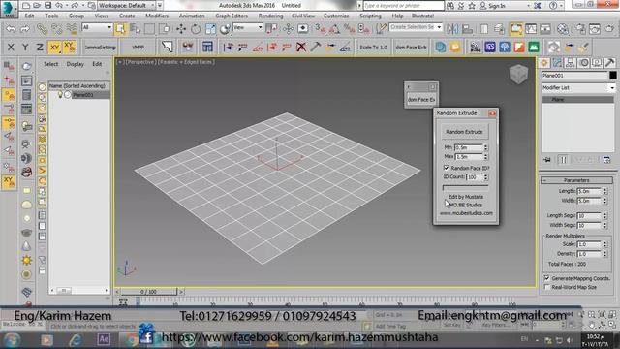This screenshot has height=349, width=620.
Task: Click the Redo arrow icon
Action: pyautogui.click(x=25, y=28)
